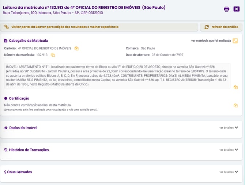Expand Ônus Gravados details chevron
The width and height of the screenshot is (245, 185).
click(236, 171)
